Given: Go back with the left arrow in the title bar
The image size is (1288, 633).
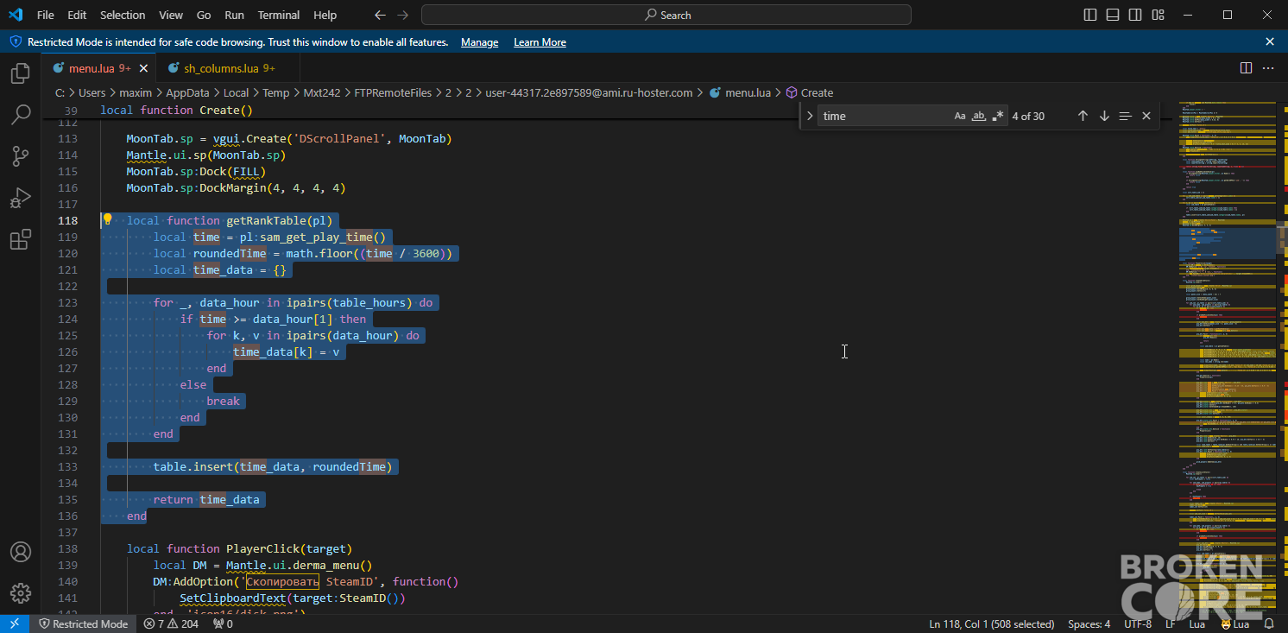Looking at the screenshot, I should point(381,15).
